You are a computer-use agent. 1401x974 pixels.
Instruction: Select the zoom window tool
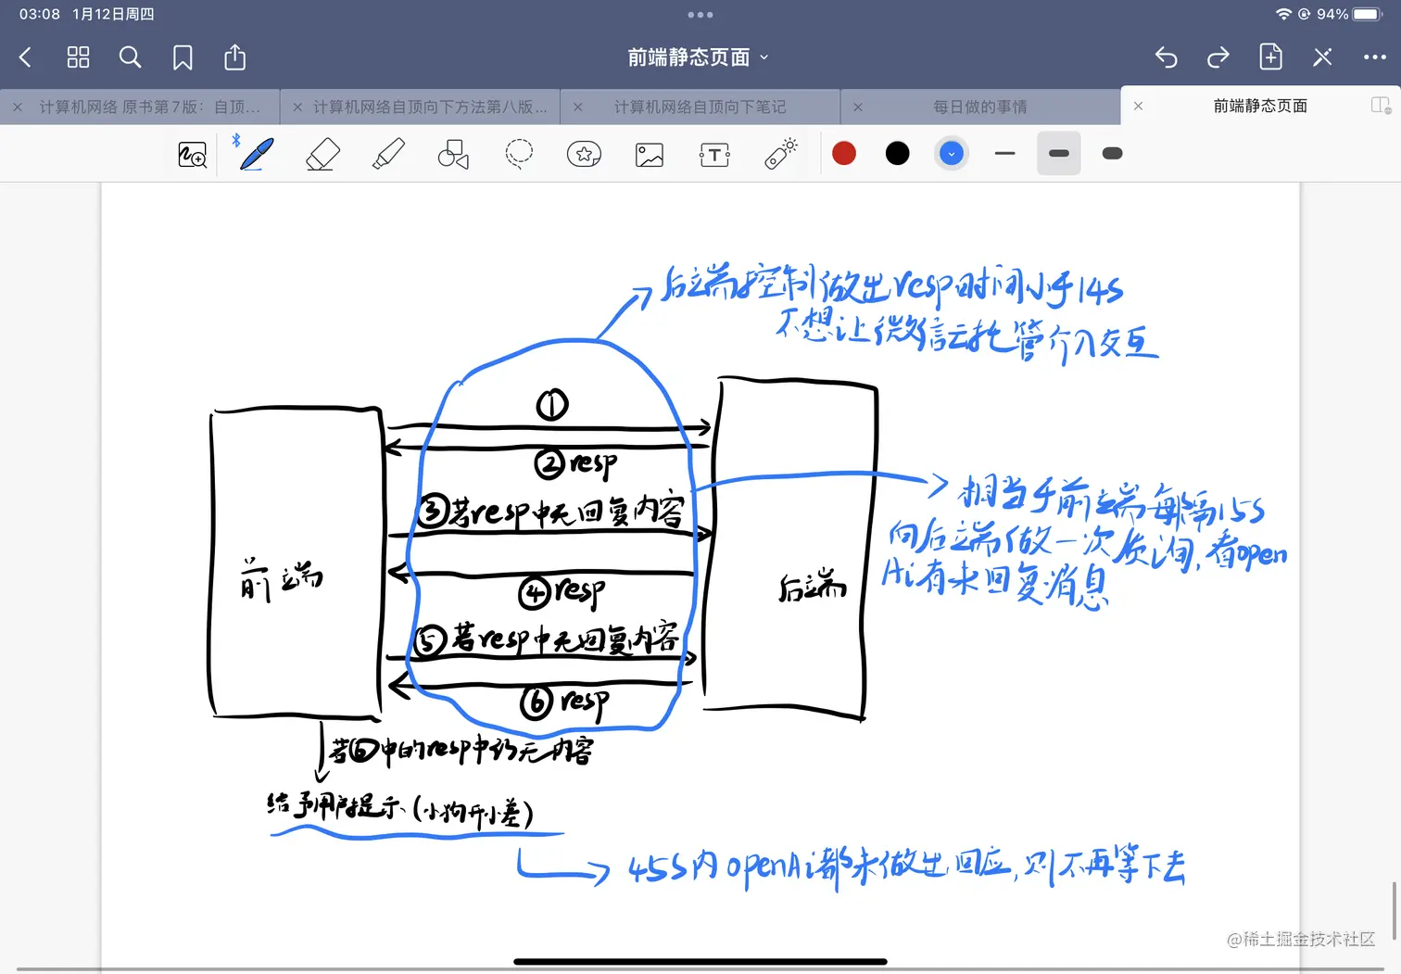[192, 154]
